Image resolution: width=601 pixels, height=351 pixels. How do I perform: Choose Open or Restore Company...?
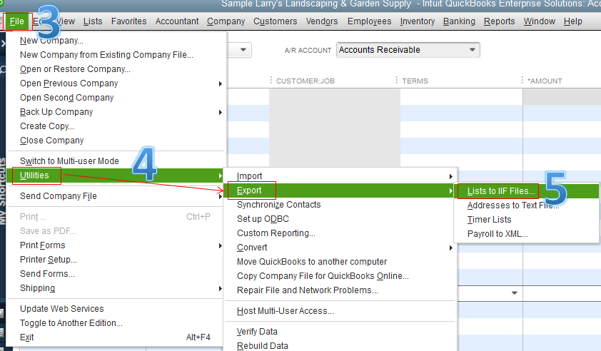point(75,69)
